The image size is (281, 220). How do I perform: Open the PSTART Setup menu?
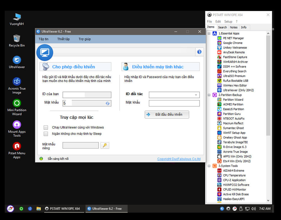click(228, 21)
